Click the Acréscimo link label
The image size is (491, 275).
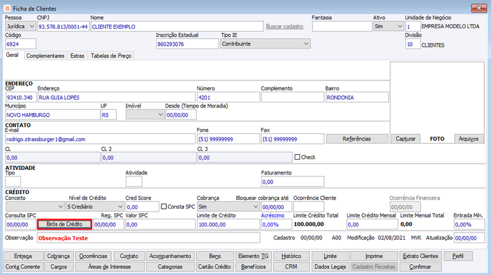pyautogui.click(x=273, y=215)
